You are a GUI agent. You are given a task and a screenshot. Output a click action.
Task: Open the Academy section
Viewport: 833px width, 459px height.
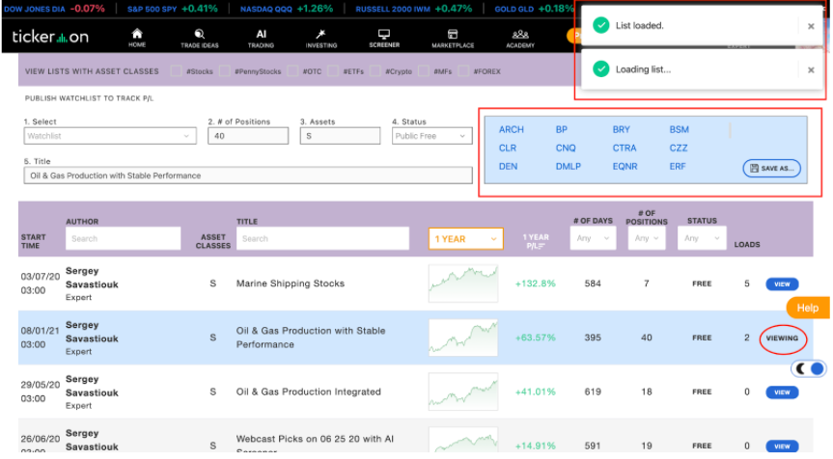[520, 39]
